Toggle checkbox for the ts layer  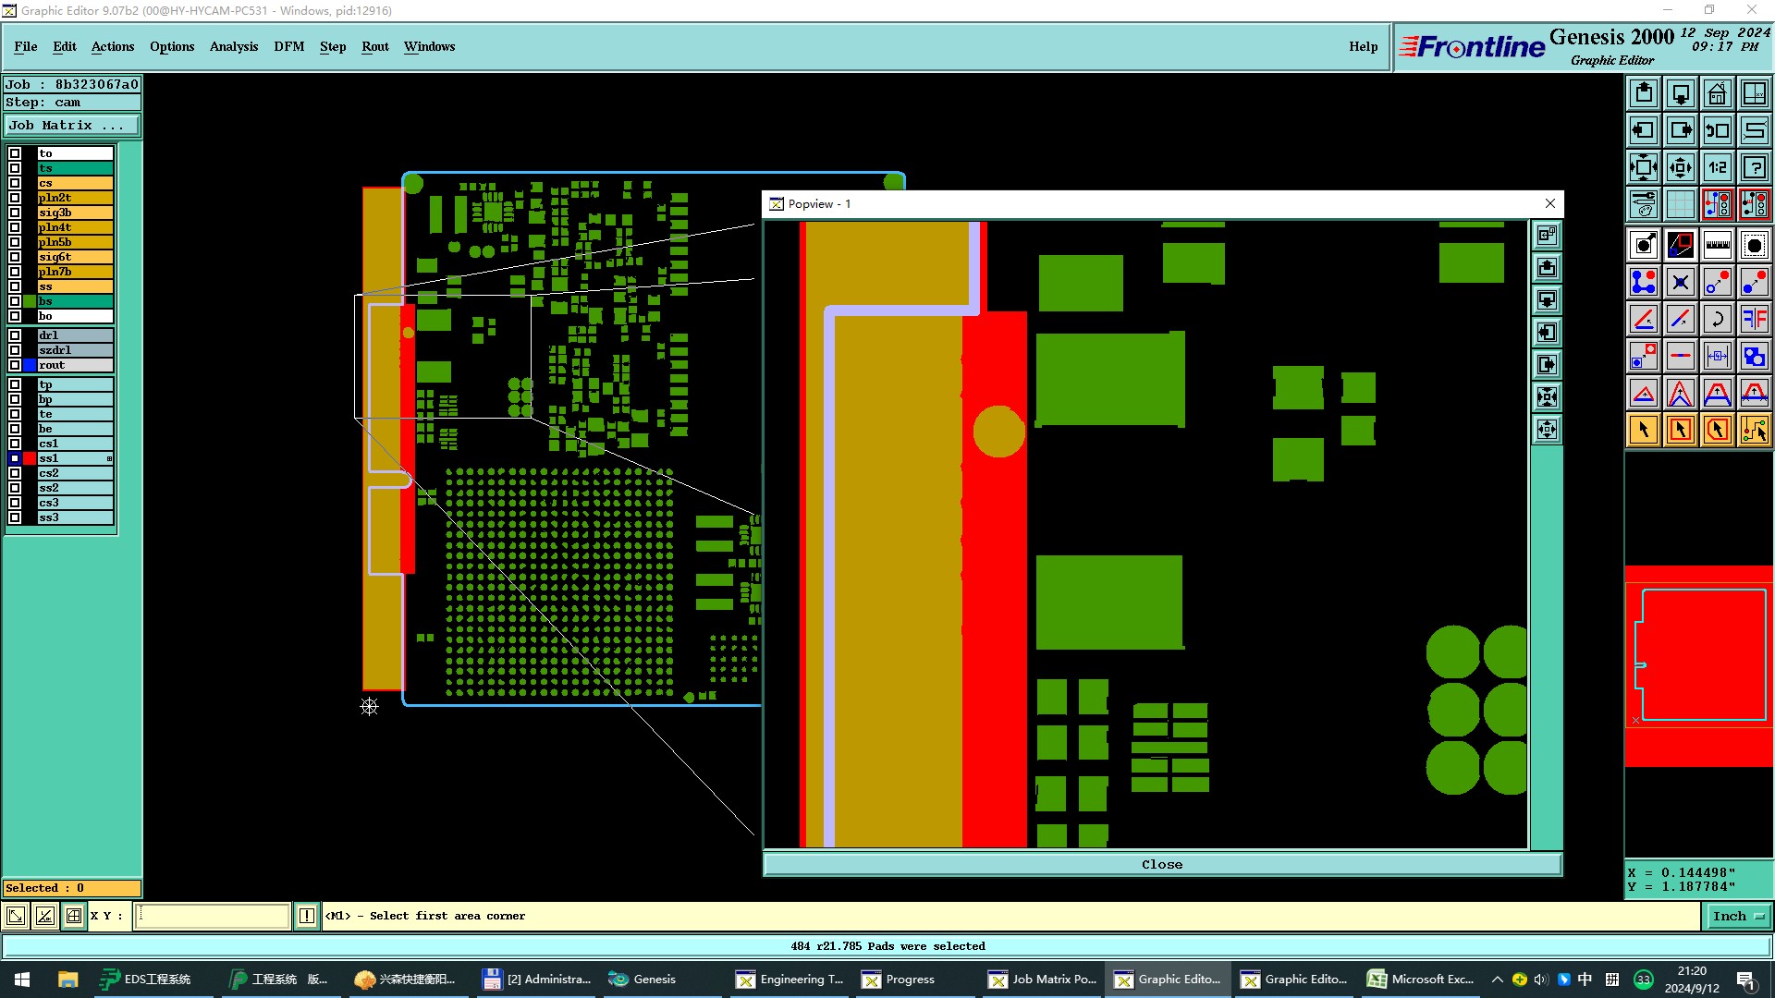[x=15, y=168]
